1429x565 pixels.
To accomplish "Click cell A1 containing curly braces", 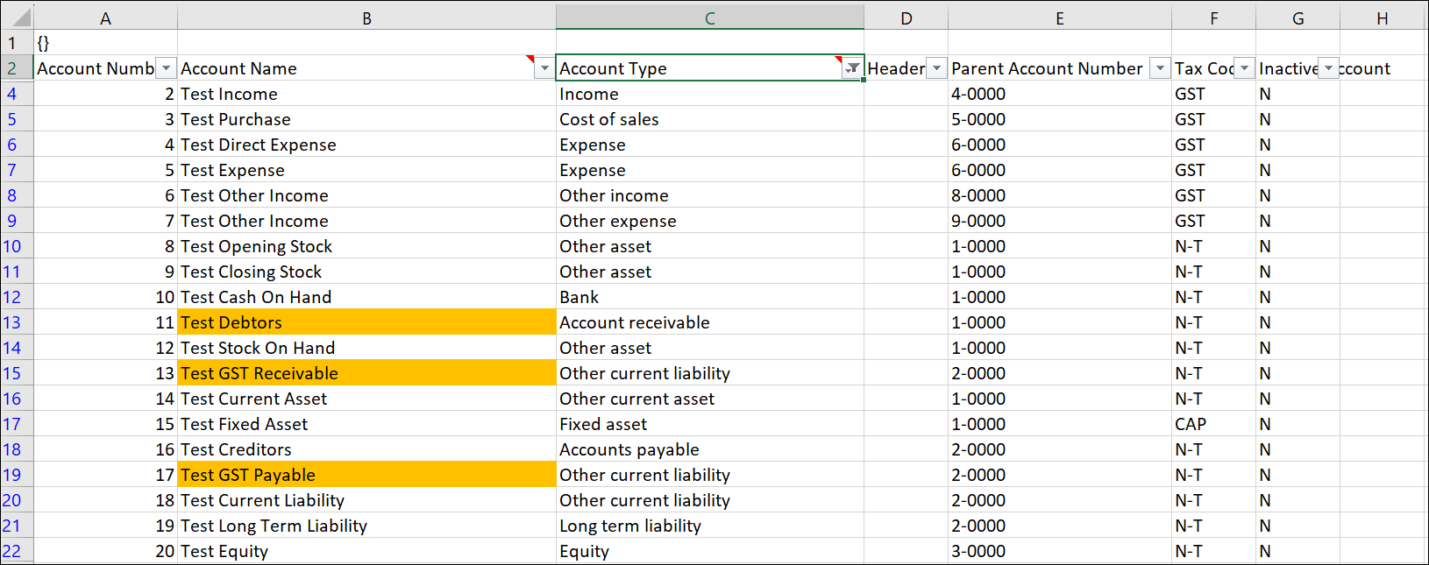I will click(x=105, y=43).
